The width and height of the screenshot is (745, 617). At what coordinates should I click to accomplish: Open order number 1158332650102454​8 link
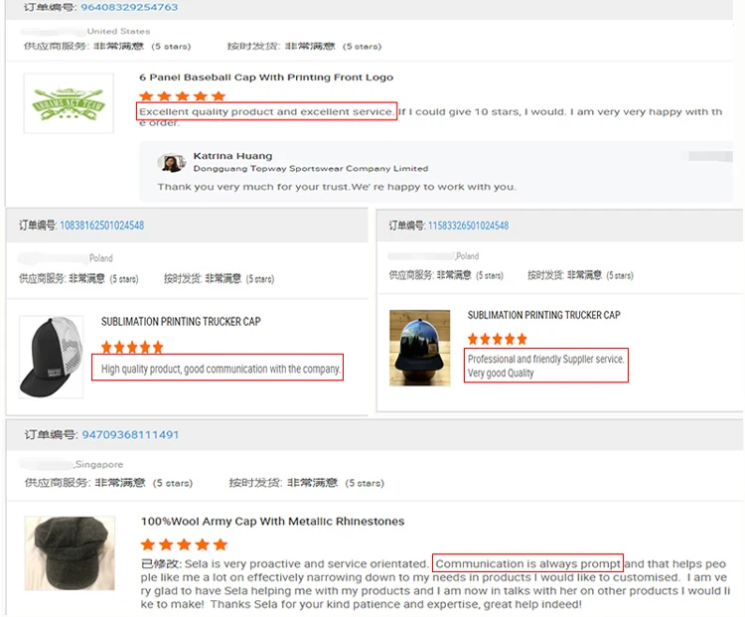pos(468,226)
